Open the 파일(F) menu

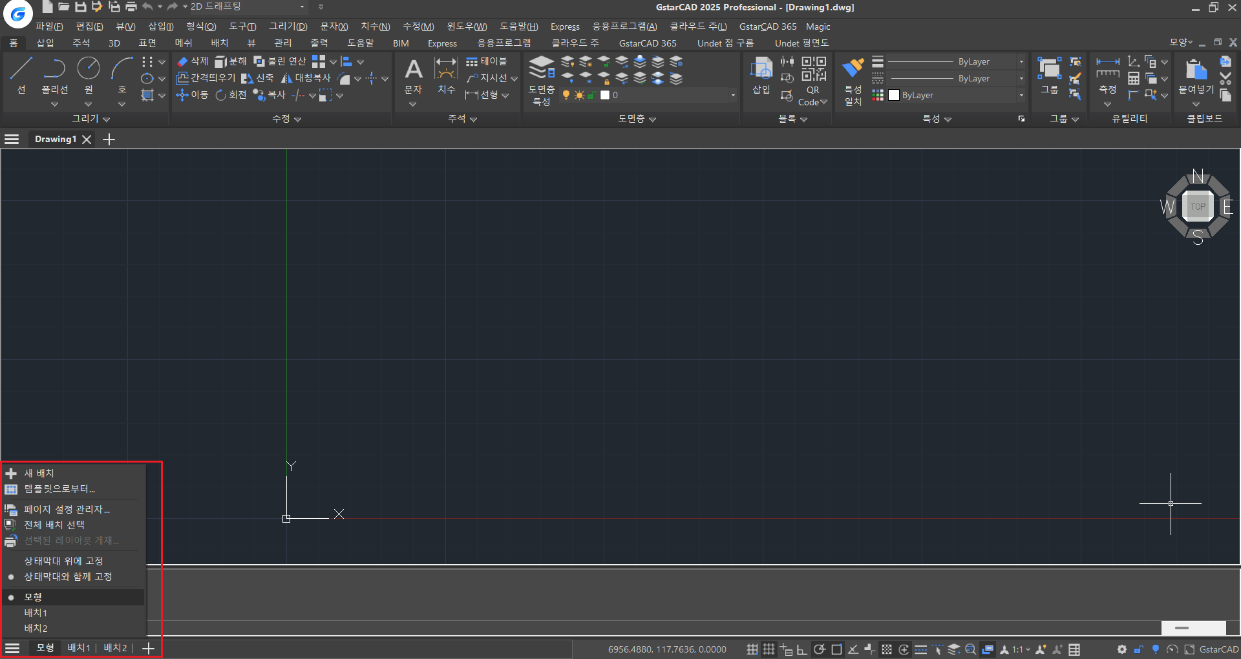pyautogui.click(x=49, y=26)
